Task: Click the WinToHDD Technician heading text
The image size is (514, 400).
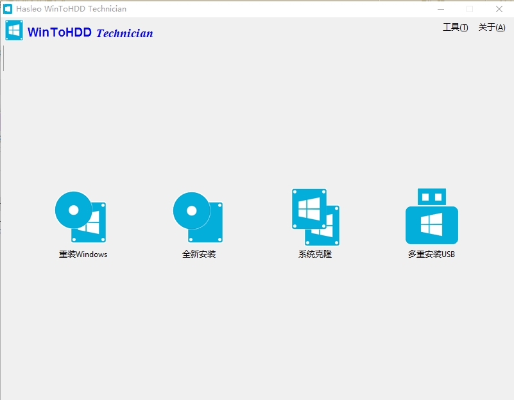Action: pos(90,33)
